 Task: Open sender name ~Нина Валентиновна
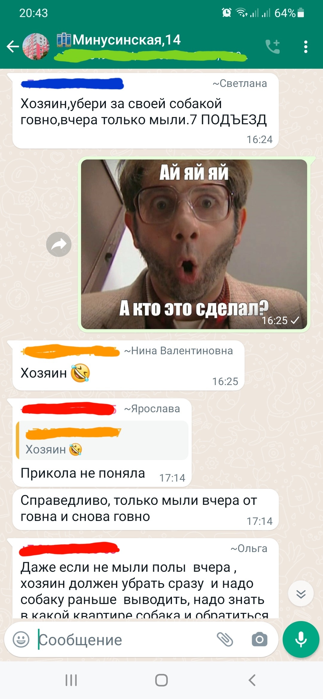point(179,351)
